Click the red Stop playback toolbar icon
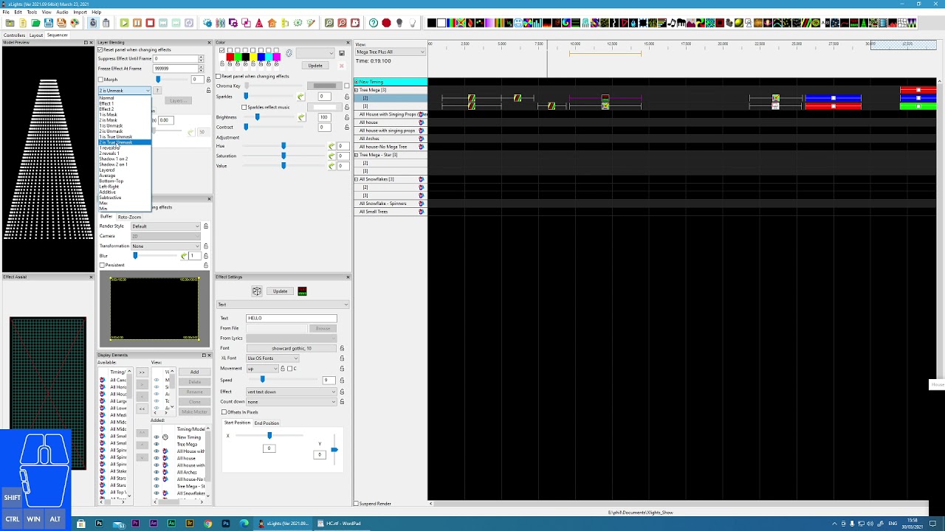The image size is (945, 531). (151, 23)
